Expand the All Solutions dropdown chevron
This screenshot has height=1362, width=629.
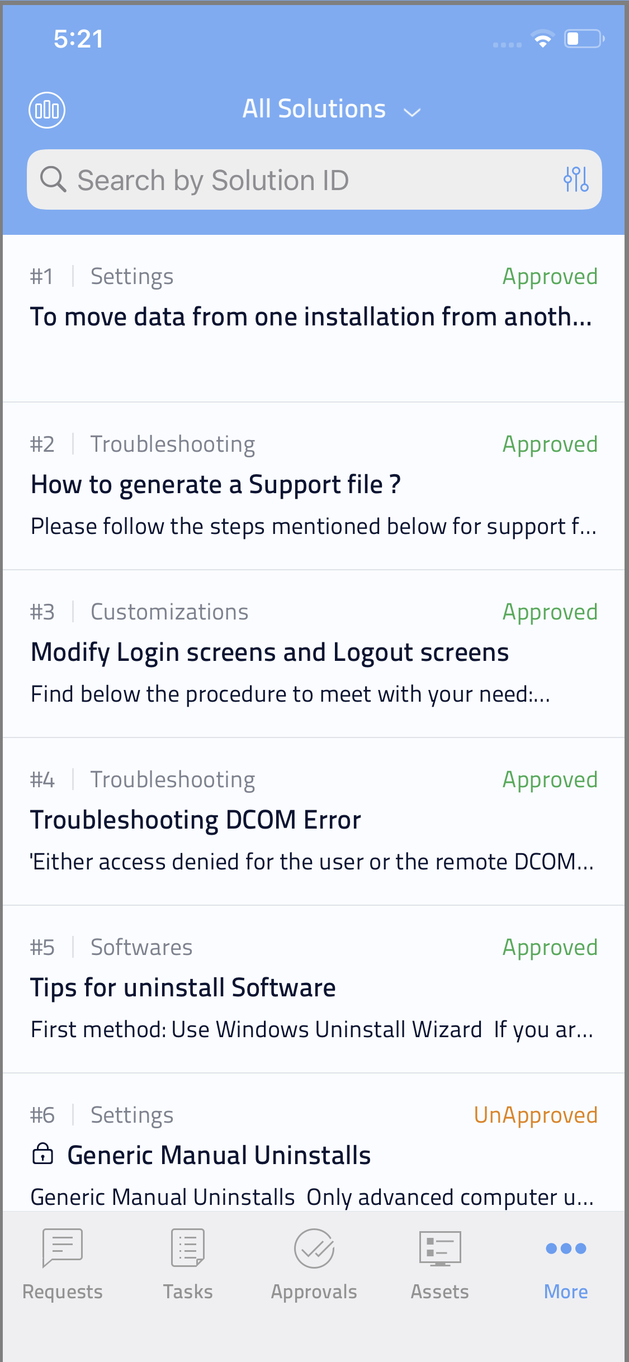click(x=412, y=112)
